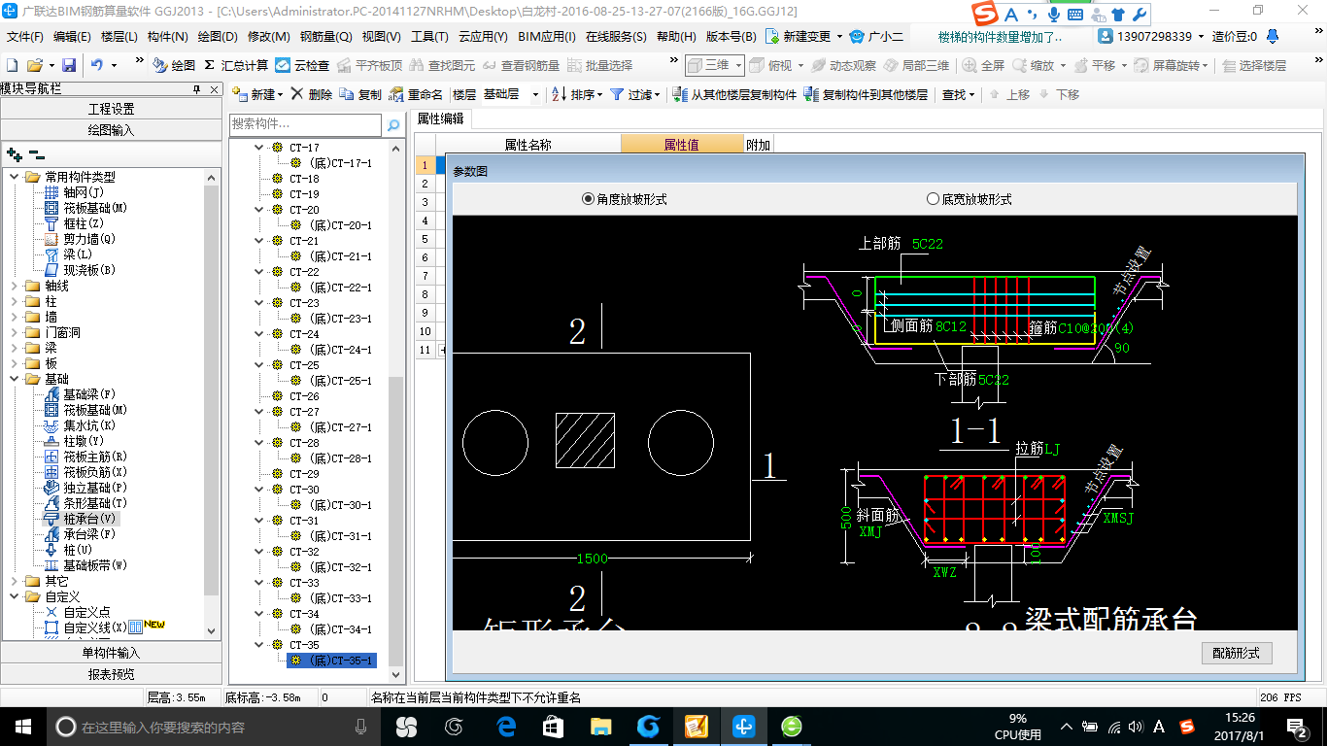The width and height of the screenshot is (1327, 746).
Task: Click 从其他楼层复制构件
Action: click(734, 94)
